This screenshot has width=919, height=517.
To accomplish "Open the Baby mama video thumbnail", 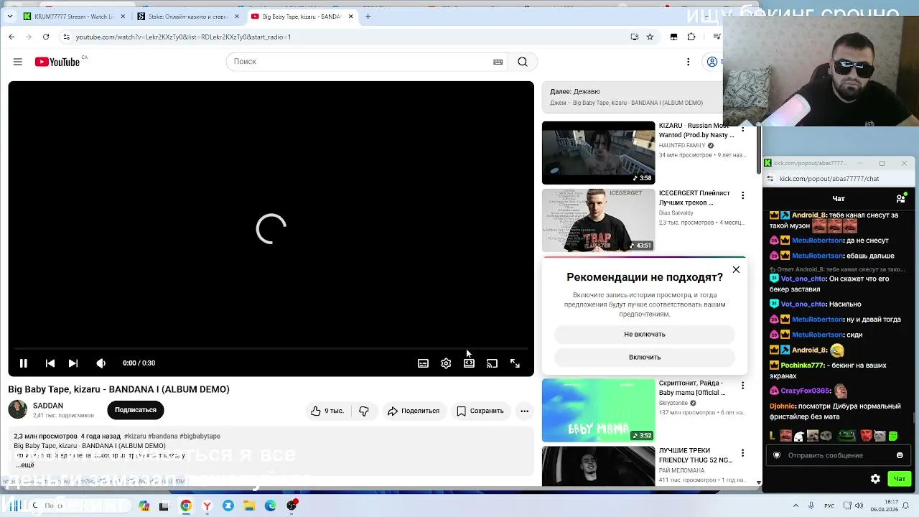I will coord(598,410).
